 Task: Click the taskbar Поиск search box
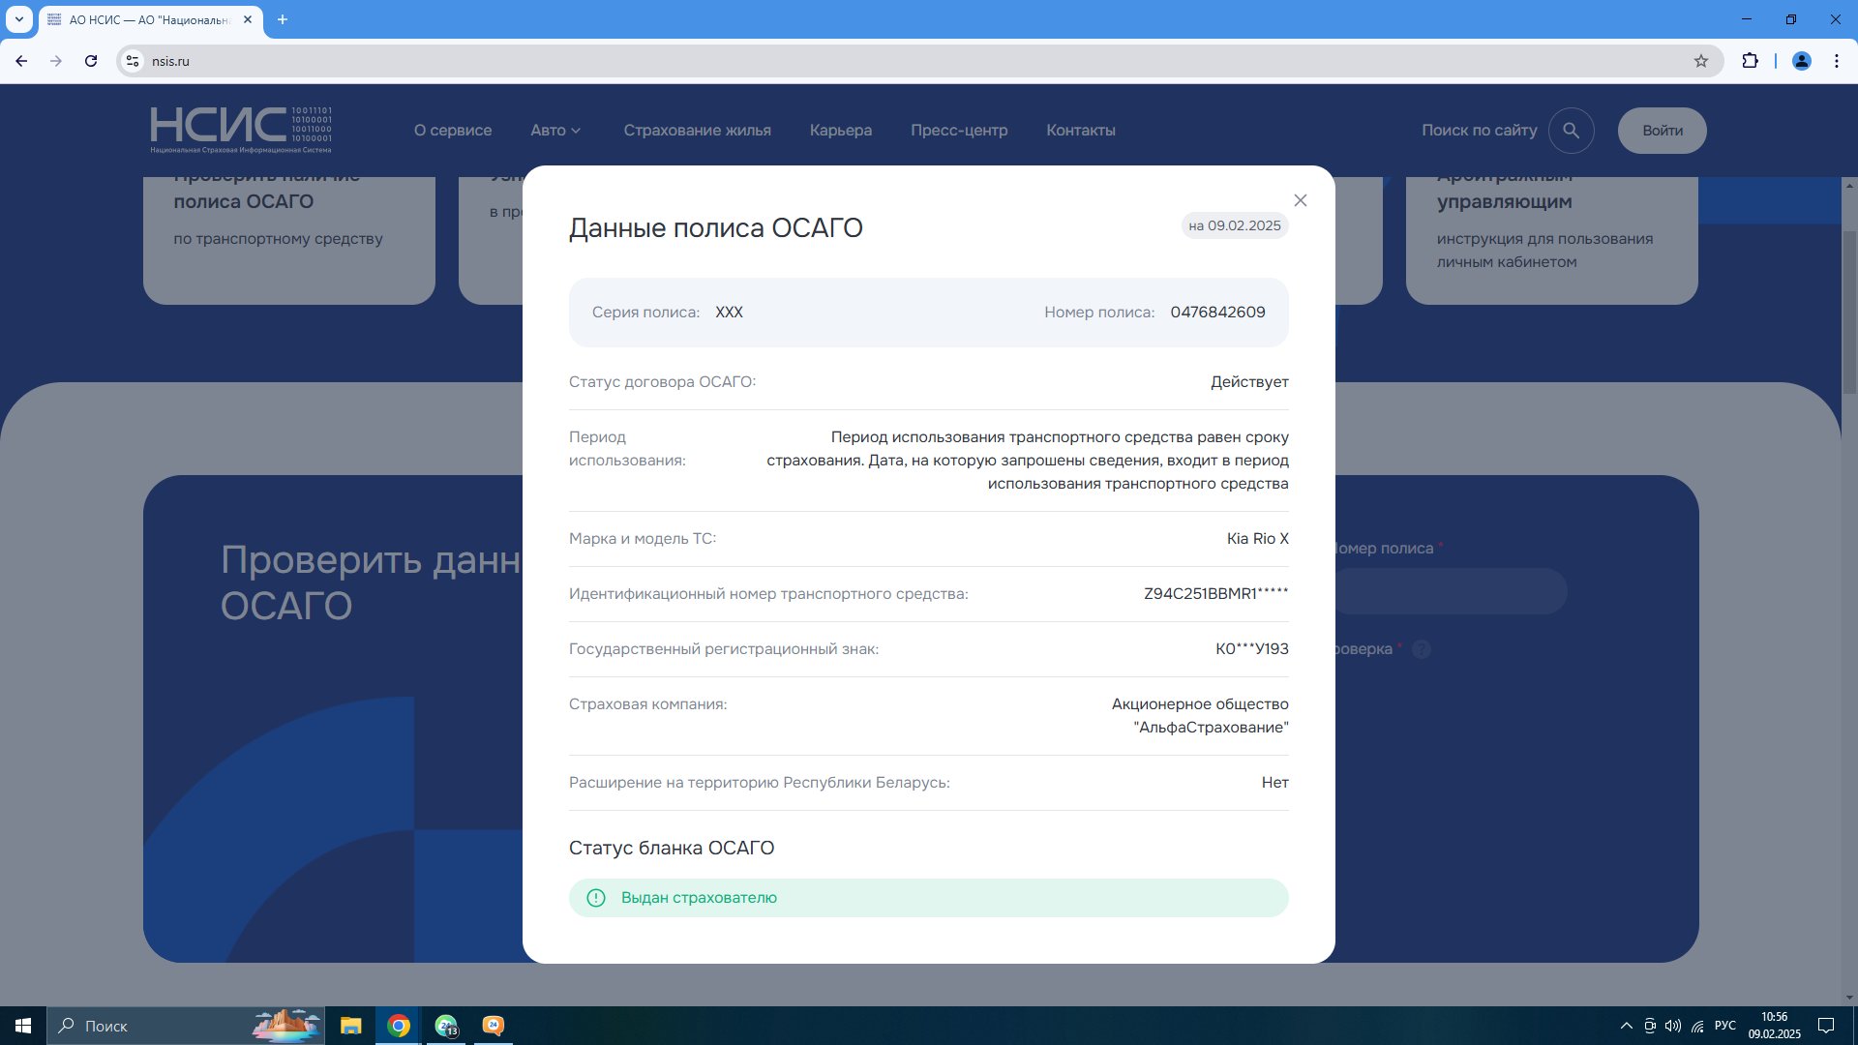187,1026
